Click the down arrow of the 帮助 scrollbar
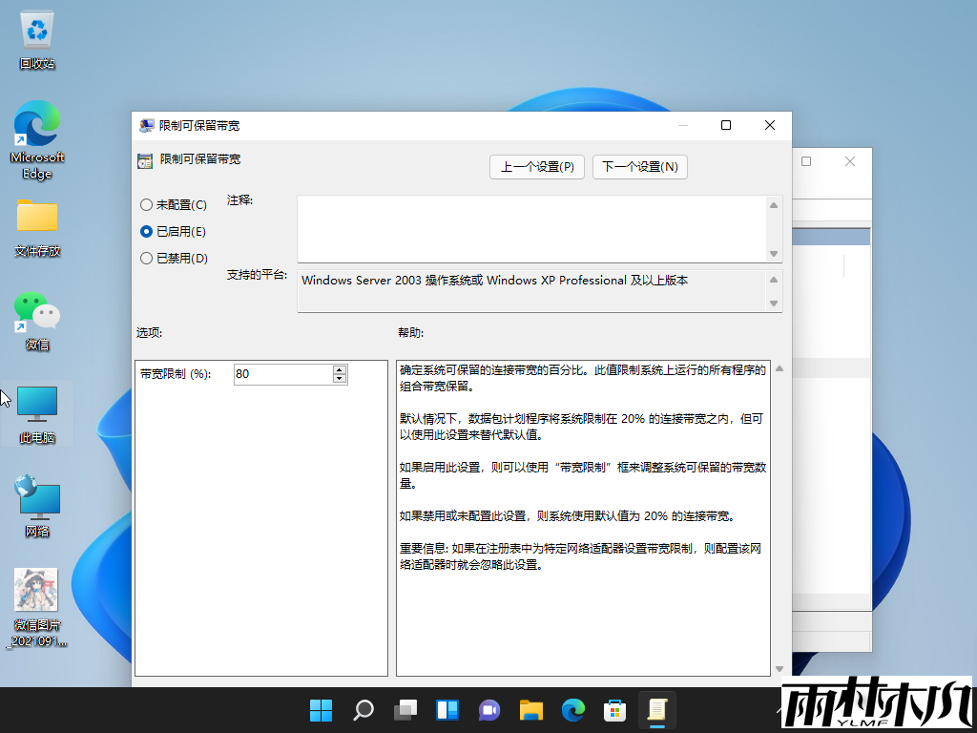 (x=779, y=670)
